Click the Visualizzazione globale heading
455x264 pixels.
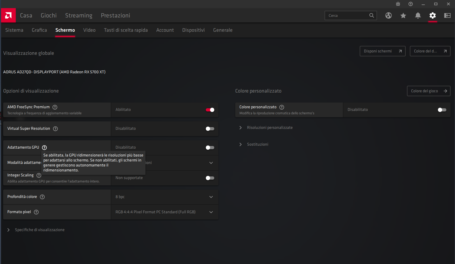(29, 53)
